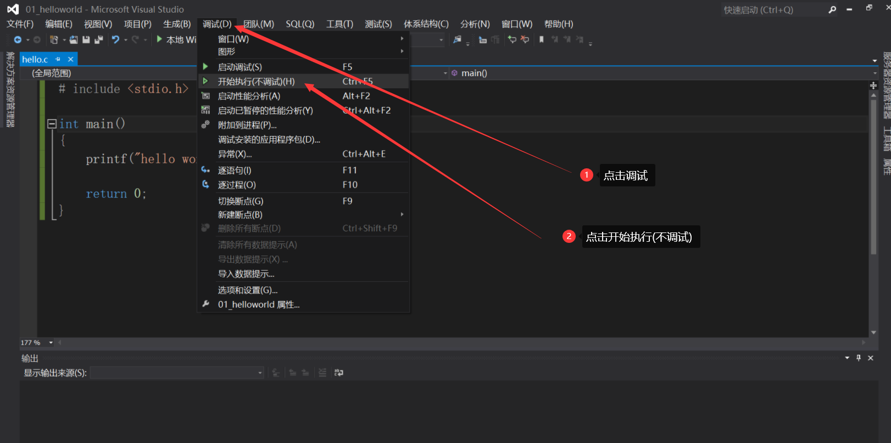The width and height of the screenshot is (891, 443).
Task: Click the find in files toolbar icon
Action: click(457, 39)
